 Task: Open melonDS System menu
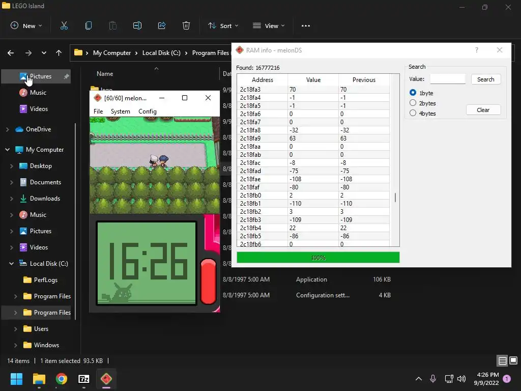(120, 111)
